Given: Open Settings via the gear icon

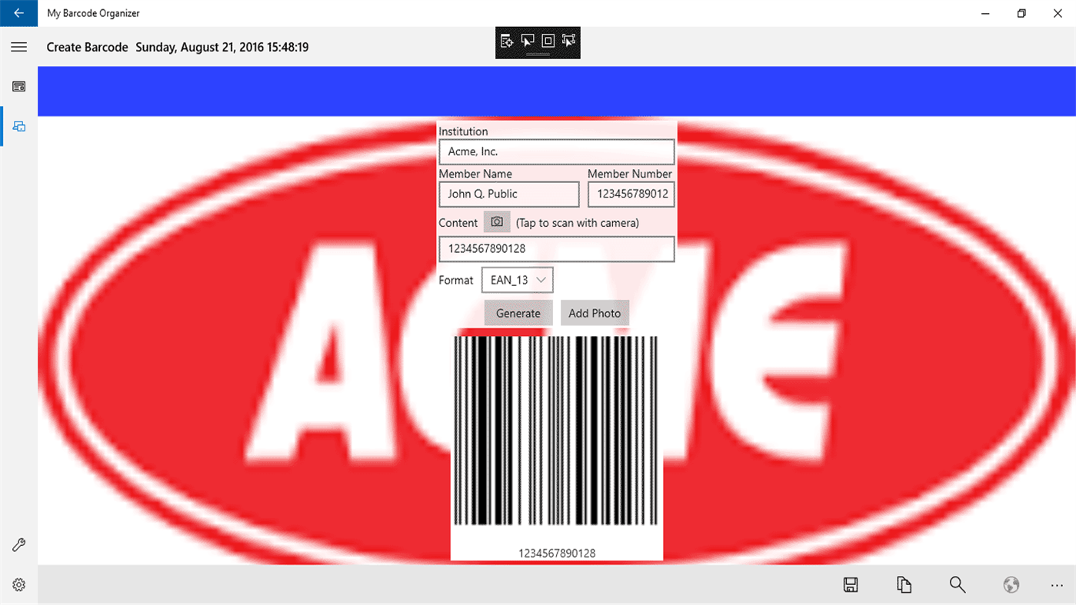Looking at the screenshot, I should [x=18, y=584].
